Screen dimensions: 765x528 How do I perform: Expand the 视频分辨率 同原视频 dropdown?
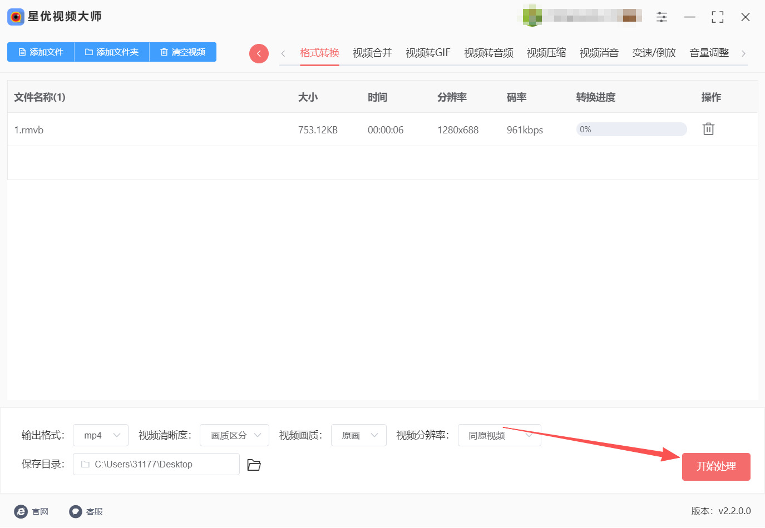point(499,435)
